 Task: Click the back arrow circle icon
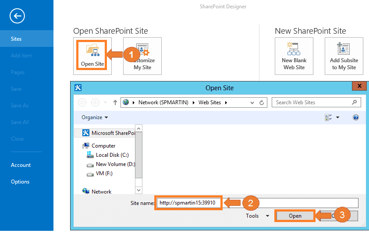(x=17, y=16)
